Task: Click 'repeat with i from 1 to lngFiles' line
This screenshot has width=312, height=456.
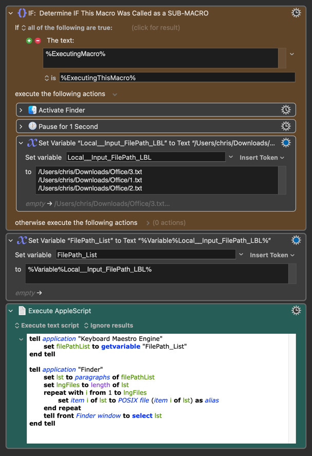Action: pos(95,393)
